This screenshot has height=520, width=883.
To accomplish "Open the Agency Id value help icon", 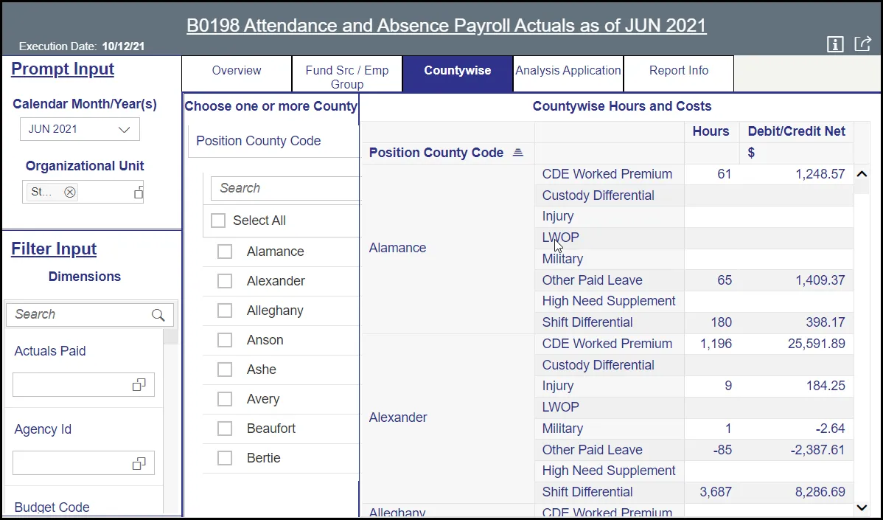I will [139, 463].
